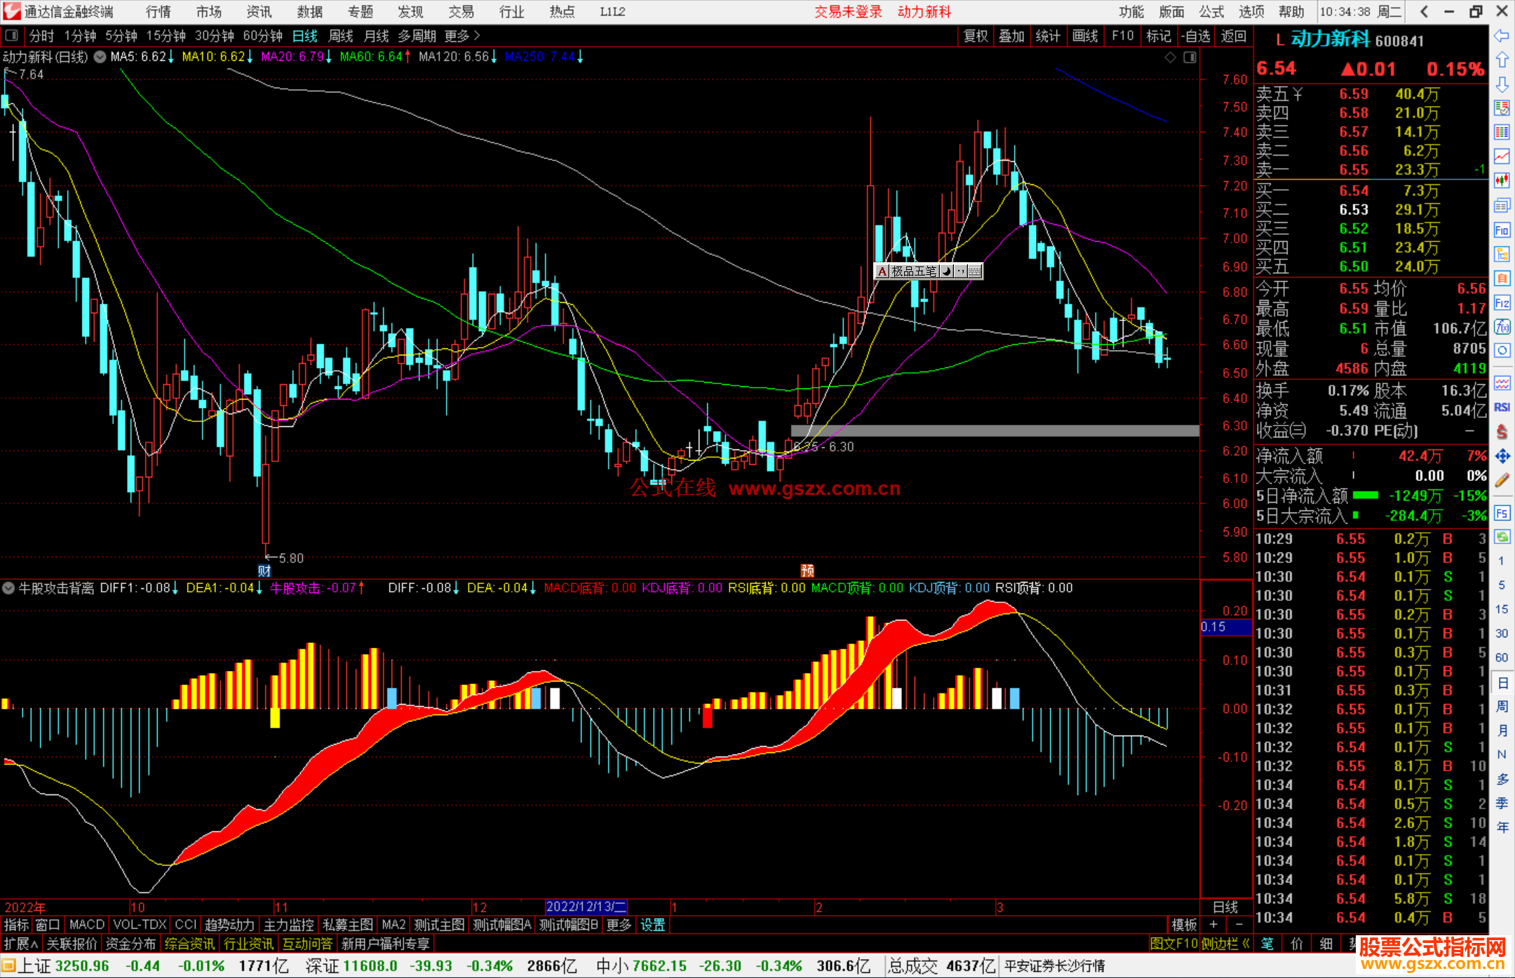
Task: Open the formula f(x) sidebar icon
Action: click(1502, 327)
